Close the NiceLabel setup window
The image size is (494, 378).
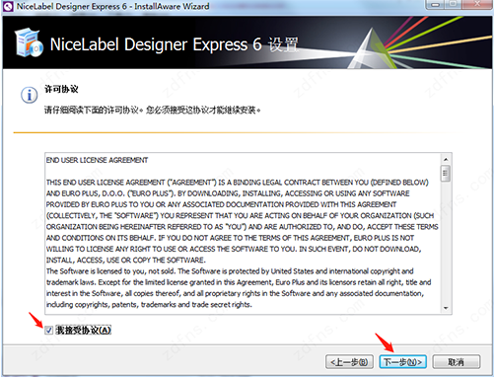click(x=477, y=5)
